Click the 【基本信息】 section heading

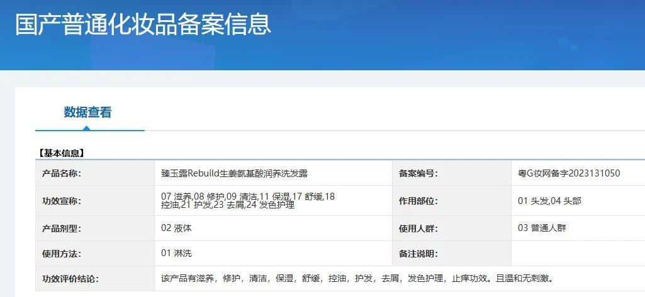click(x=61, y=153)
